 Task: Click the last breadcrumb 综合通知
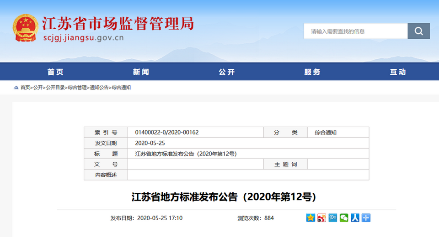pos(121,88)
